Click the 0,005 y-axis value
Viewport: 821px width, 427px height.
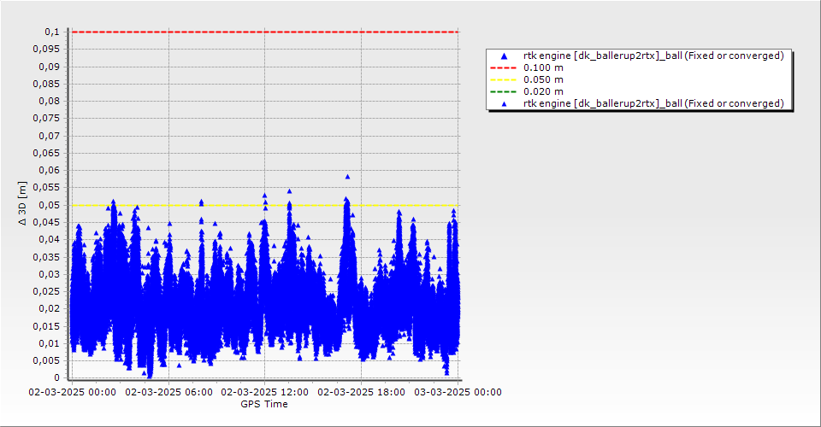pos(46,360)
